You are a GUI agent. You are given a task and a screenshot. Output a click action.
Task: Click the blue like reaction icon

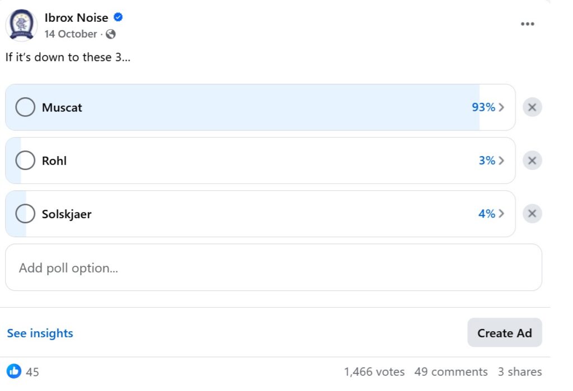click(14, 371)
